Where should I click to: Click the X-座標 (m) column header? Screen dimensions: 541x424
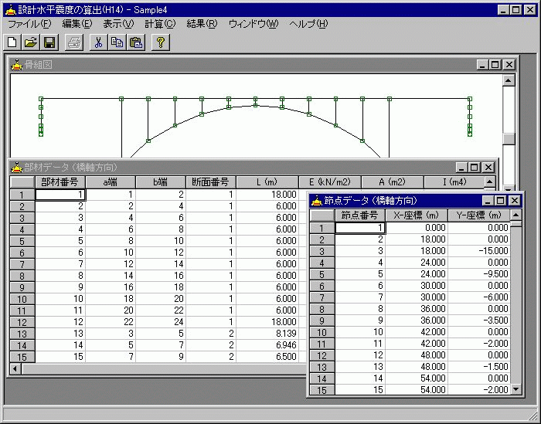coord(416,215)
